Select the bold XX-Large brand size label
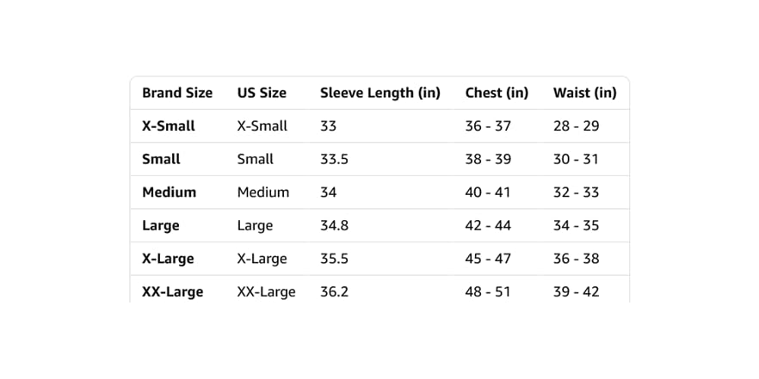 coord(172,292)
